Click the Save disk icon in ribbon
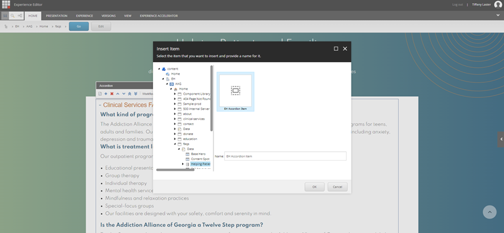 [5, 16]
